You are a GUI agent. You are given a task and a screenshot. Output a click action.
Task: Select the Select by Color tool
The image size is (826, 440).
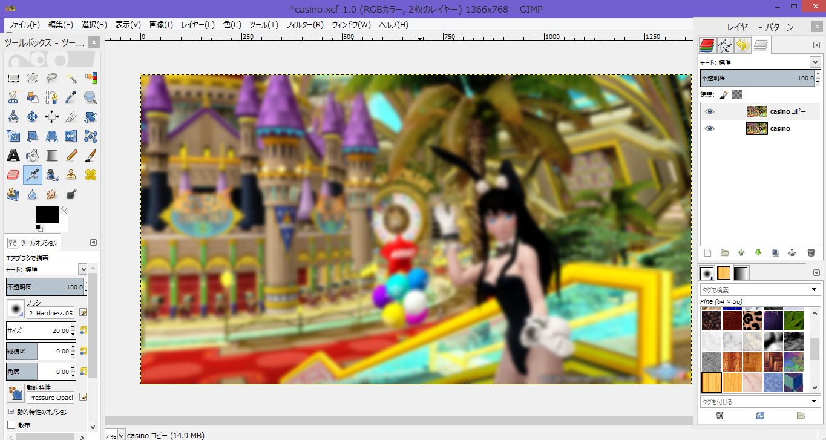(91, 77)
